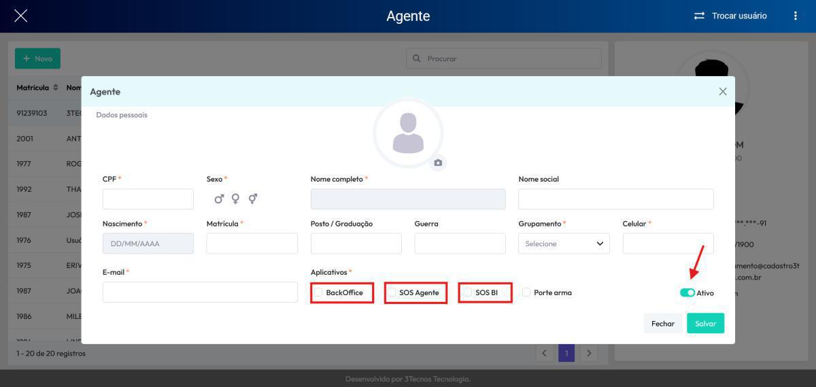The width and height of the screenshot is (816, 387).
Task: Click 'Desenvolvido por 3Tecnos Tecnologia.' footer text
Action: click(x=408, y=379)
